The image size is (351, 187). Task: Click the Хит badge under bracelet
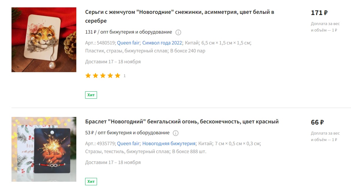point(91,181)
